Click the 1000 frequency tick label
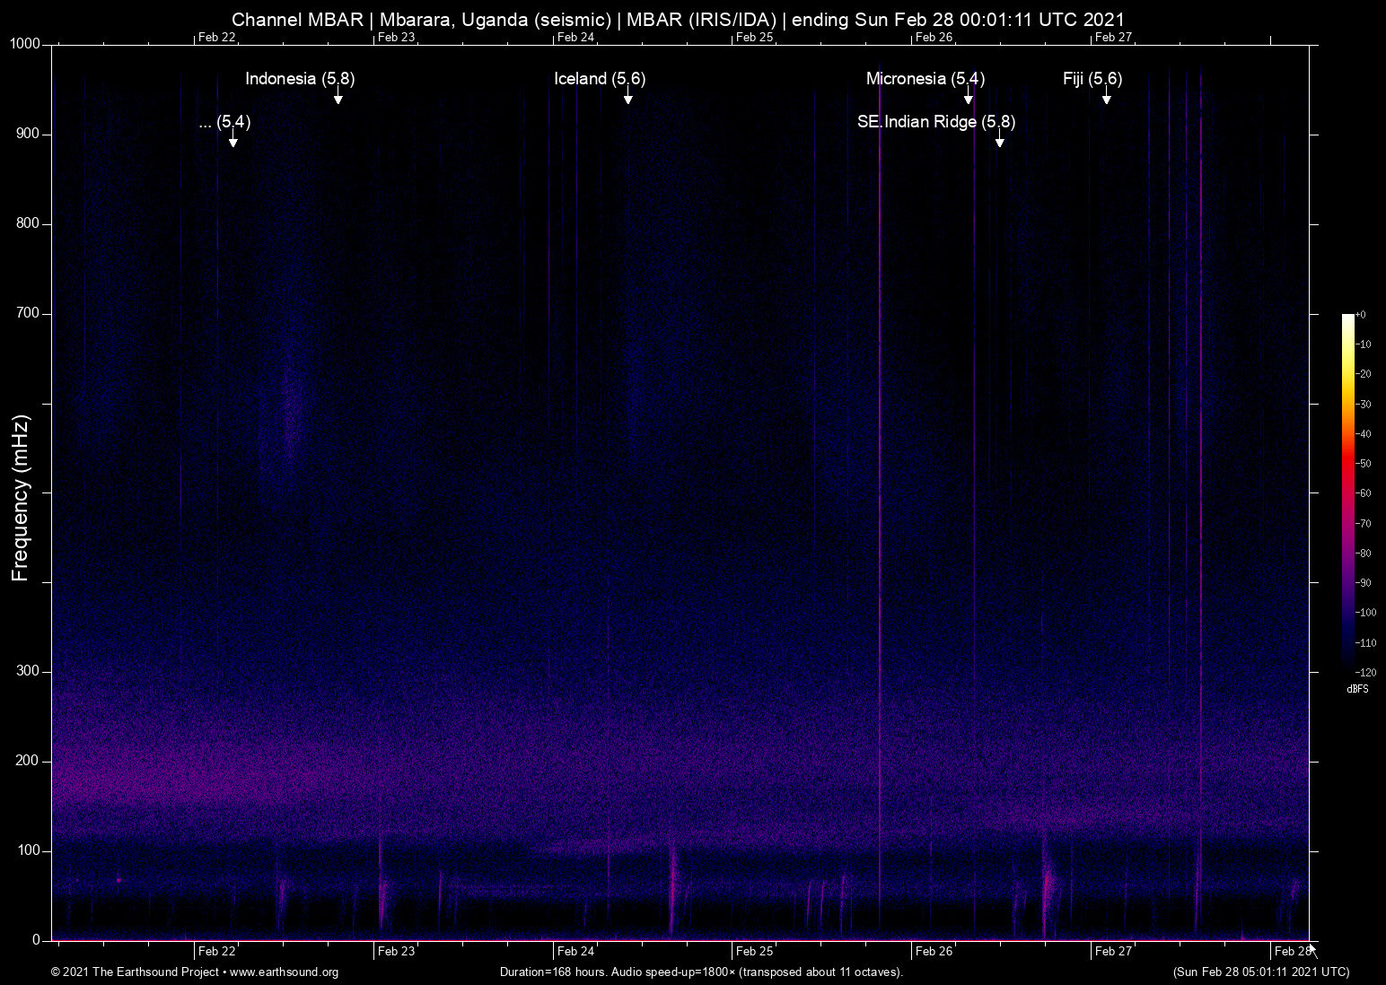 25,44
